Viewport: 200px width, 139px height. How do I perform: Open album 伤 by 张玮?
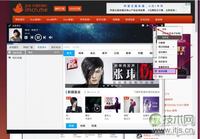pos(74,105)
